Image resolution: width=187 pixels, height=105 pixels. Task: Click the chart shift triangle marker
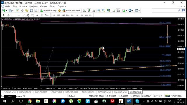click(141, 18)
